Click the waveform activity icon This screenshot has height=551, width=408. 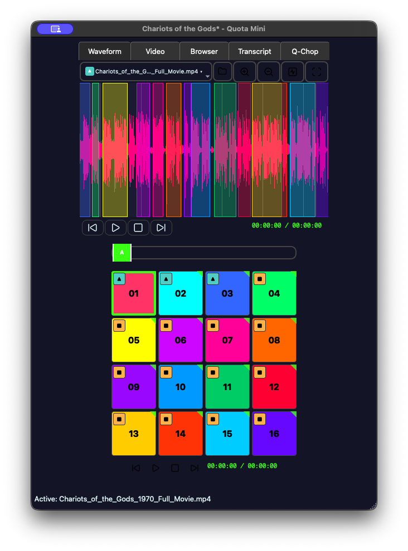pos(293,72)
